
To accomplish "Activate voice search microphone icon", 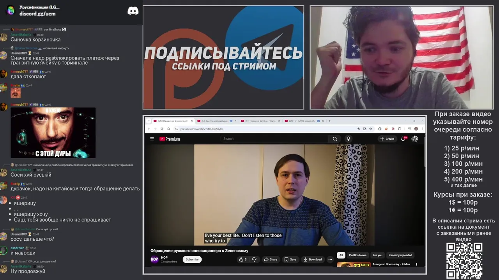I will pyautogui.click(x=349, y=139).
